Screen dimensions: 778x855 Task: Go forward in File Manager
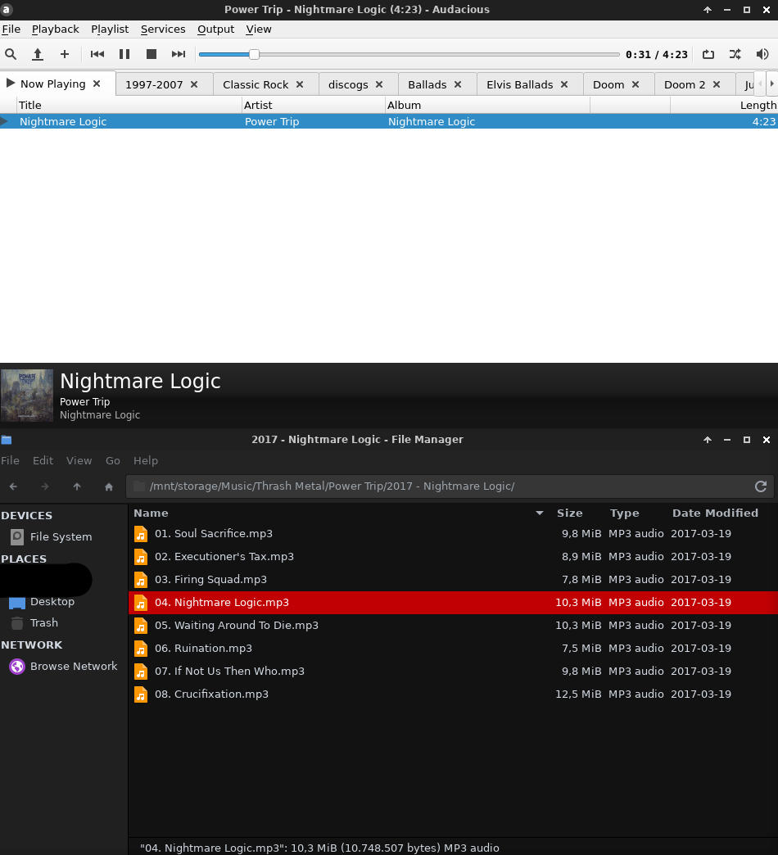pos(45,486)
